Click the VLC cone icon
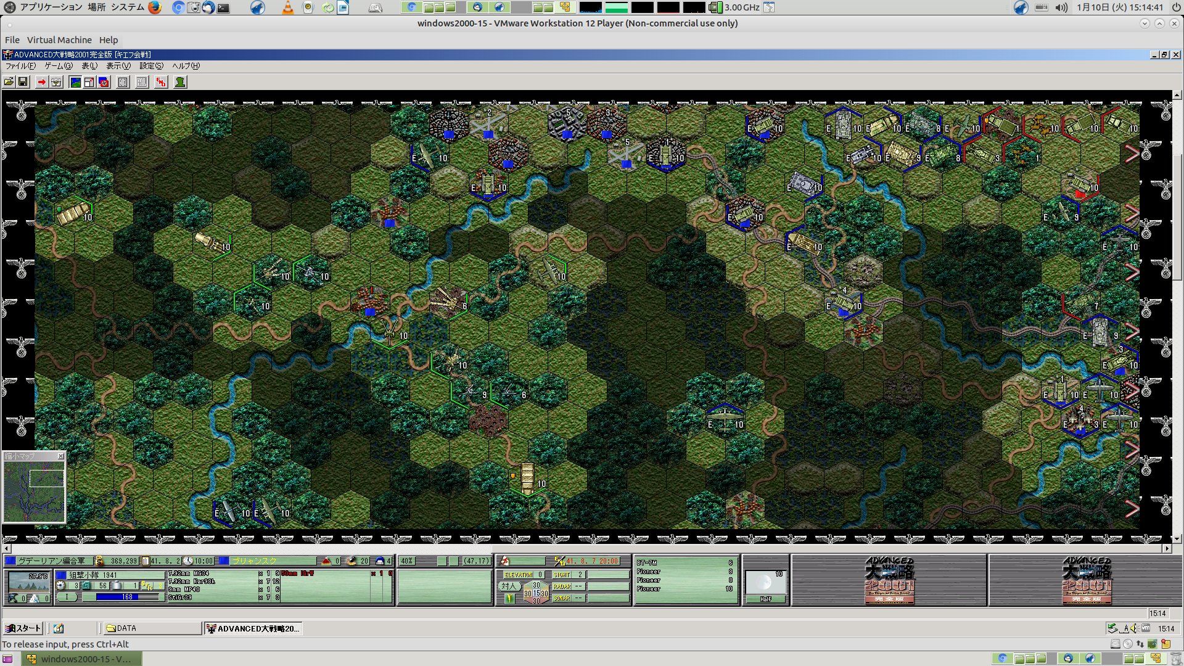 click(x=287, y=7)
